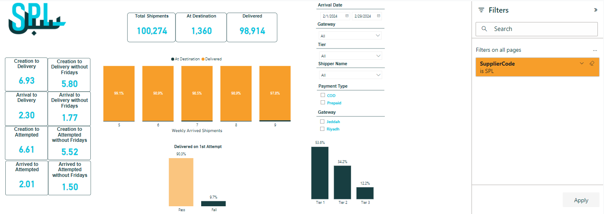Expand the SupplierCode filter card
The image size is (604, 214).
coord(582,64)
